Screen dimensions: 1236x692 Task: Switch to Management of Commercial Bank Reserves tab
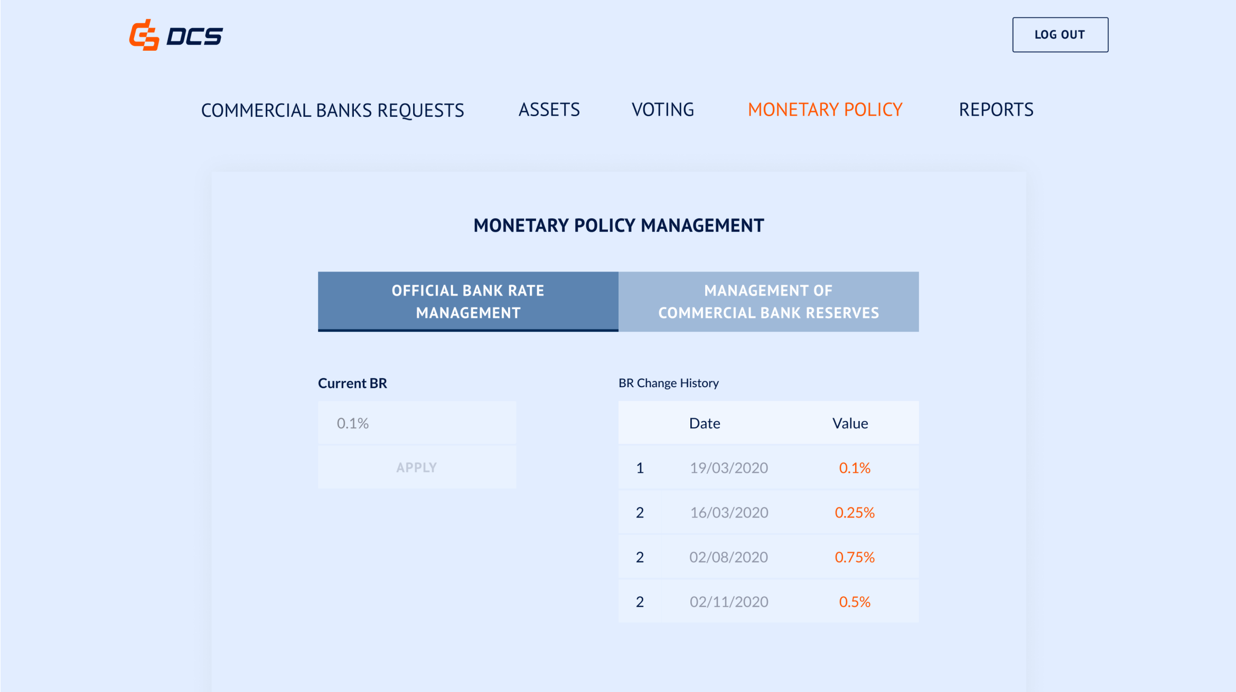[768, 302]
